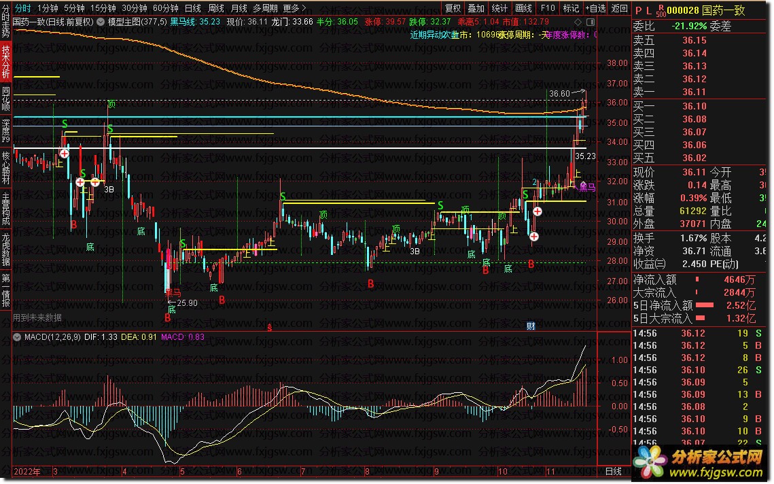Switch to 月线 monthly chart
Image resolution: width=774 pixels, height=484 pixels.
tap(239, 8)
